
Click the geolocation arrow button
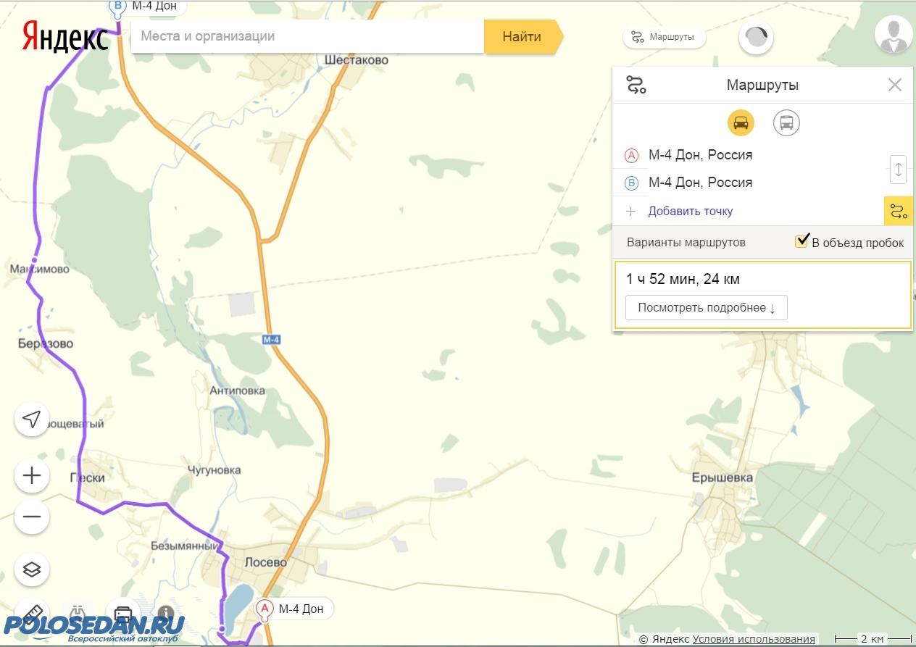pos(31,419)
